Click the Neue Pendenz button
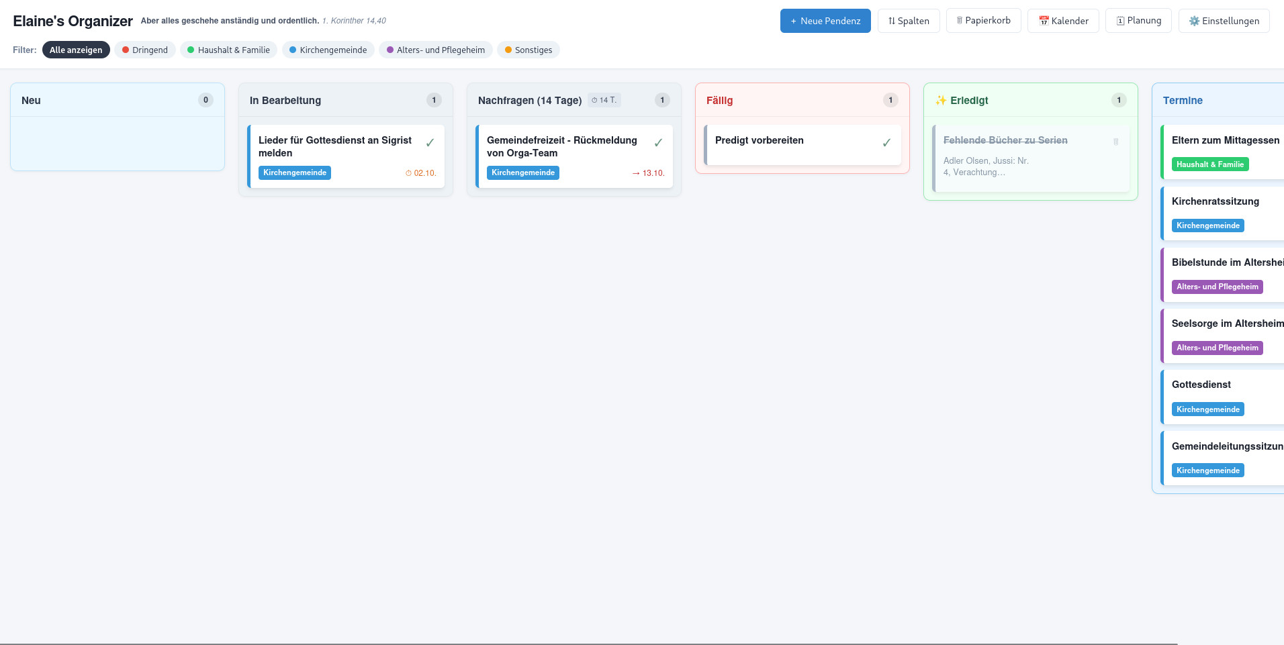1284x645 pixels. [825, 21]
